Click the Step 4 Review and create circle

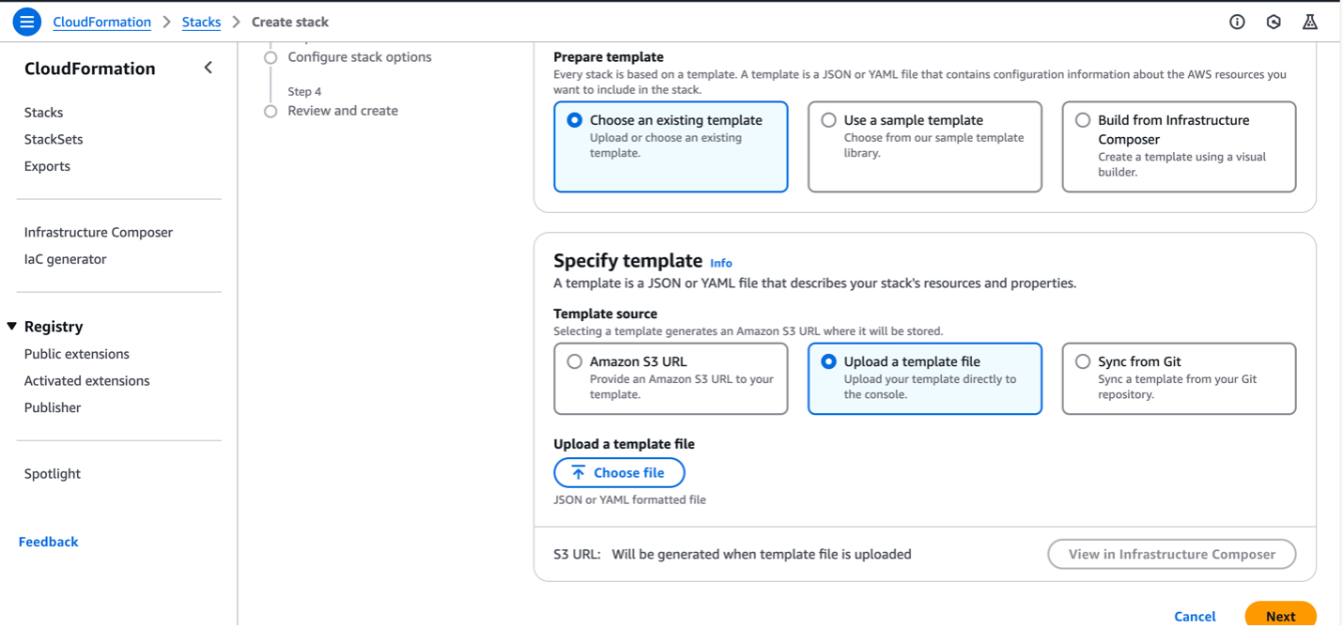coord(270,110)
